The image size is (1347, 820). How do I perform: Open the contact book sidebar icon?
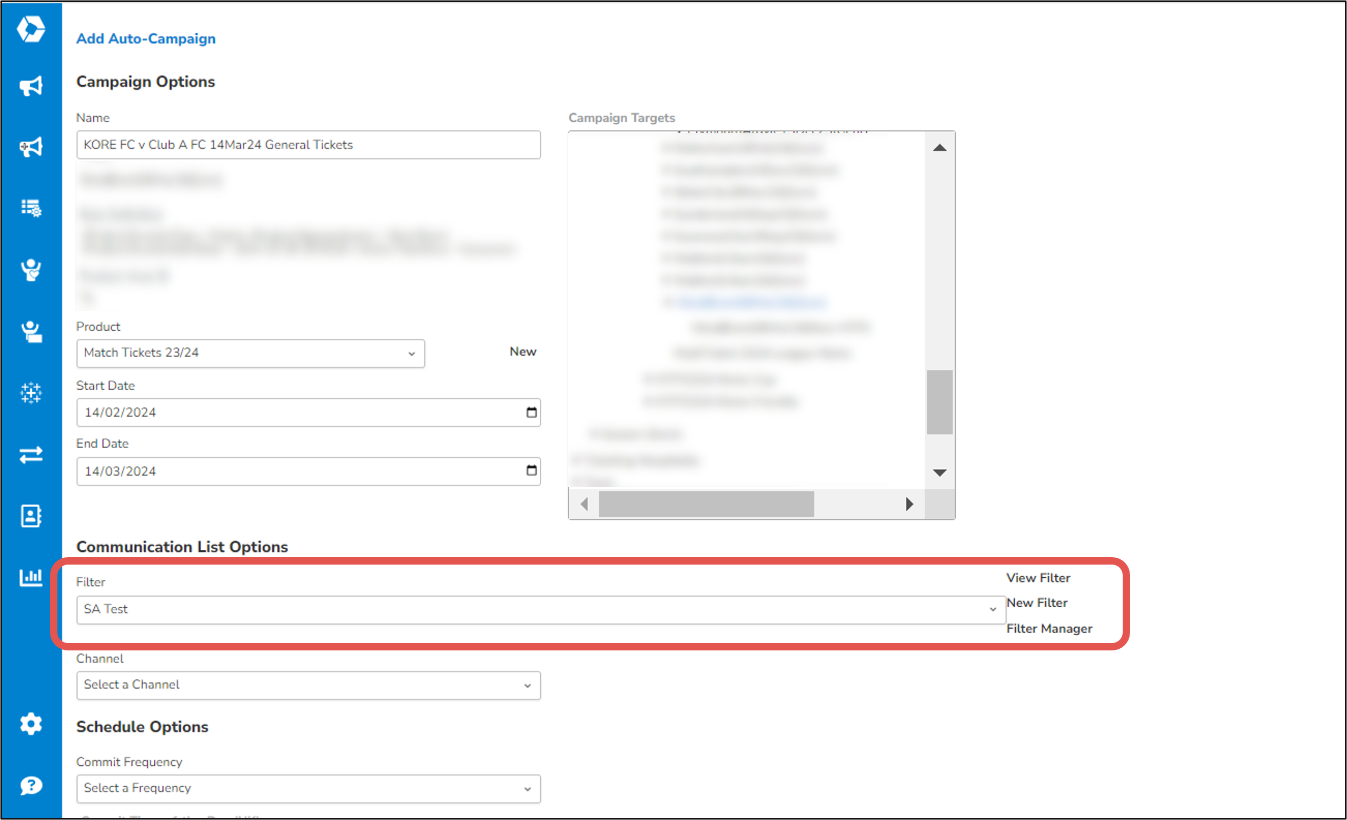(x=31, y=516)
